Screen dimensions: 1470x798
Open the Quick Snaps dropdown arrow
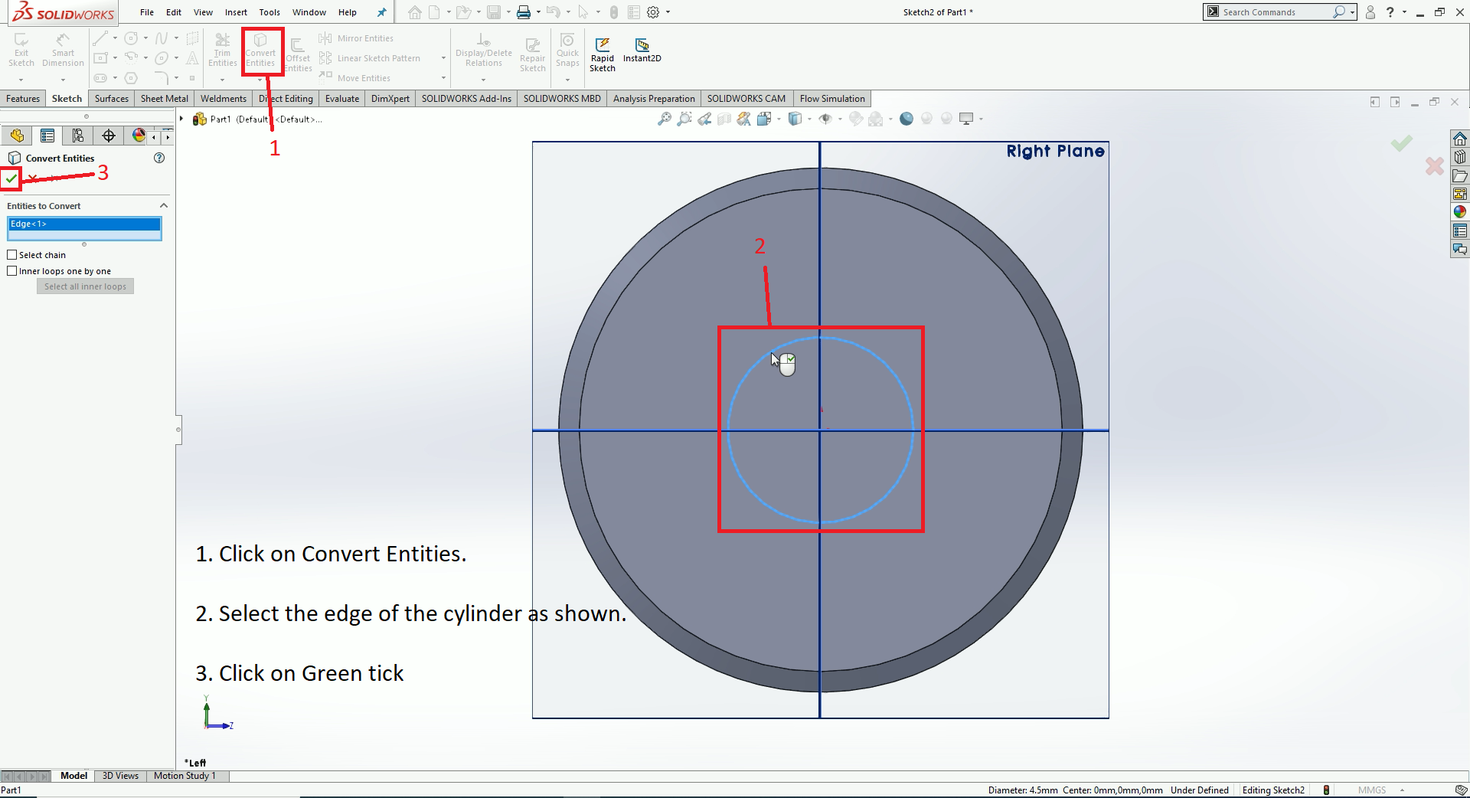(x=567, y=80)
